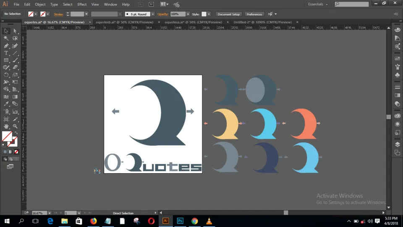Select the Shape Builder tool

(6, 89)
